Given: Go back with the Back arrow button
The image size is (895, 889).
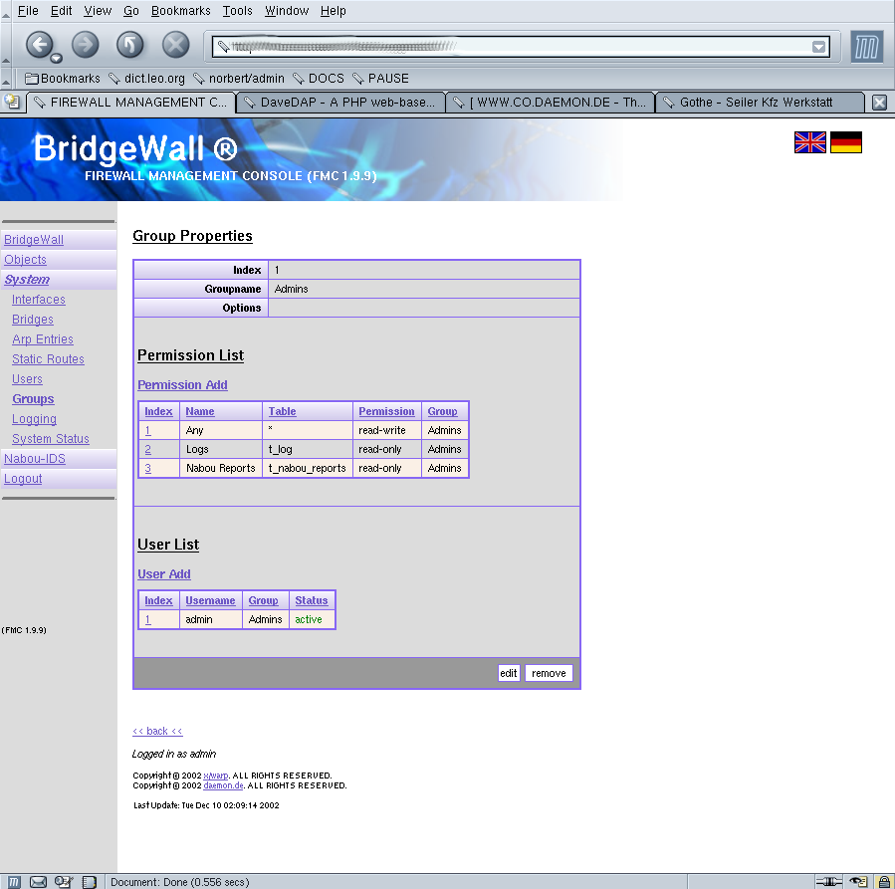Looking at the screenshot, I should pyautogui.click(x=39, y=45).
